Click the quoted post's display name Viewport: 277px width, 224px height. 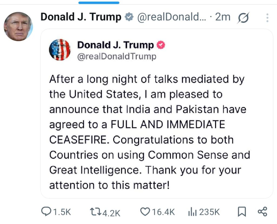point(115,45)
